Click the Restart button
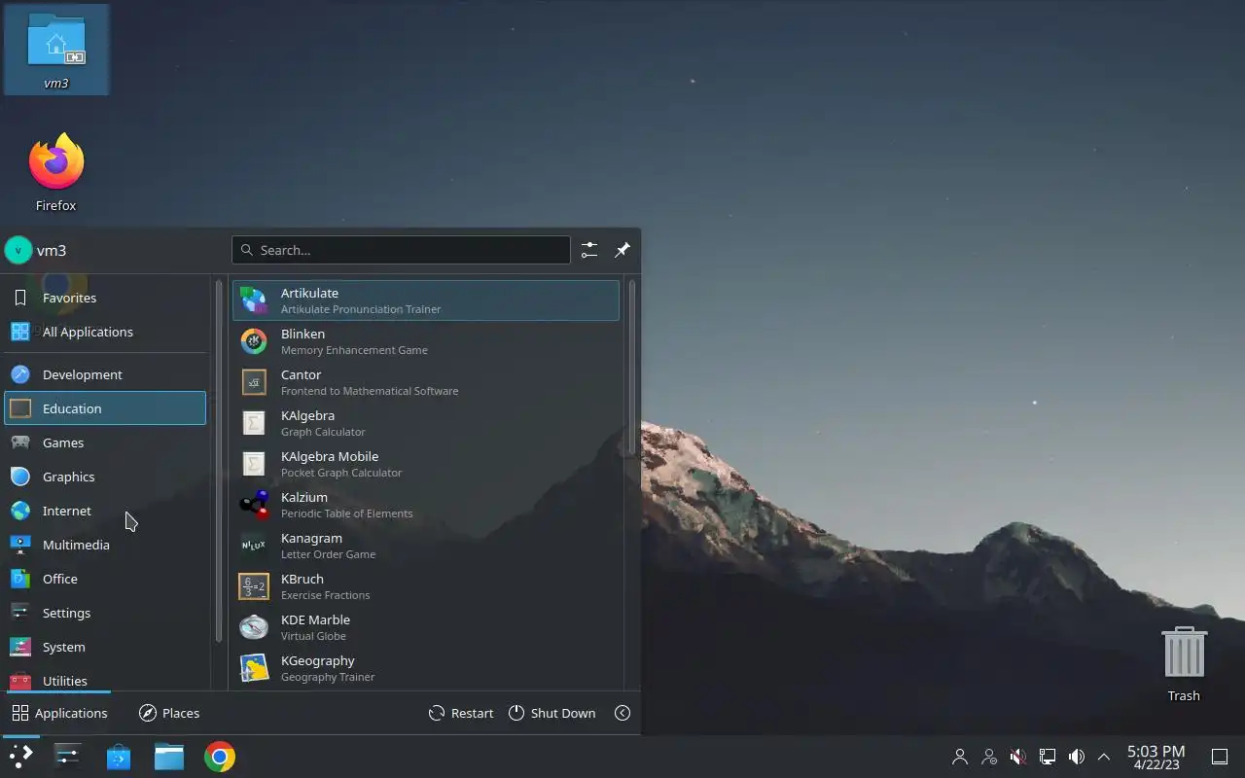 [x=461, y=713]
